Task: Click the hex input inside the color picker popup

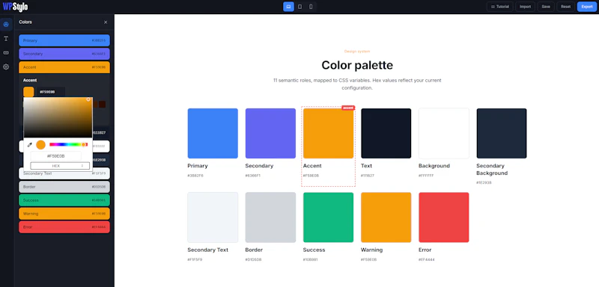Action: coord(55,156)
